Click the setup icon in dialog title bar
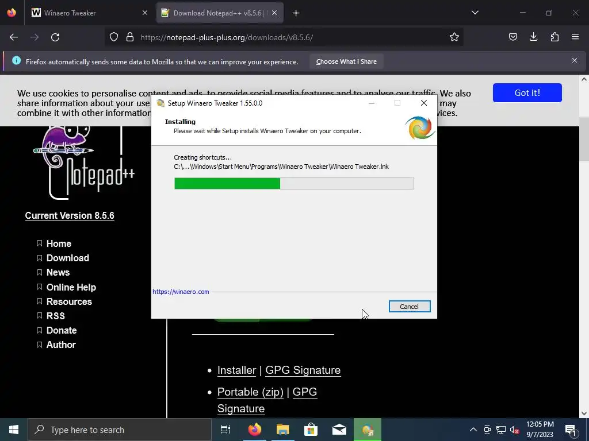Viewport: 589px width, 441px height. pyautogui.click(x=160, y=103)
